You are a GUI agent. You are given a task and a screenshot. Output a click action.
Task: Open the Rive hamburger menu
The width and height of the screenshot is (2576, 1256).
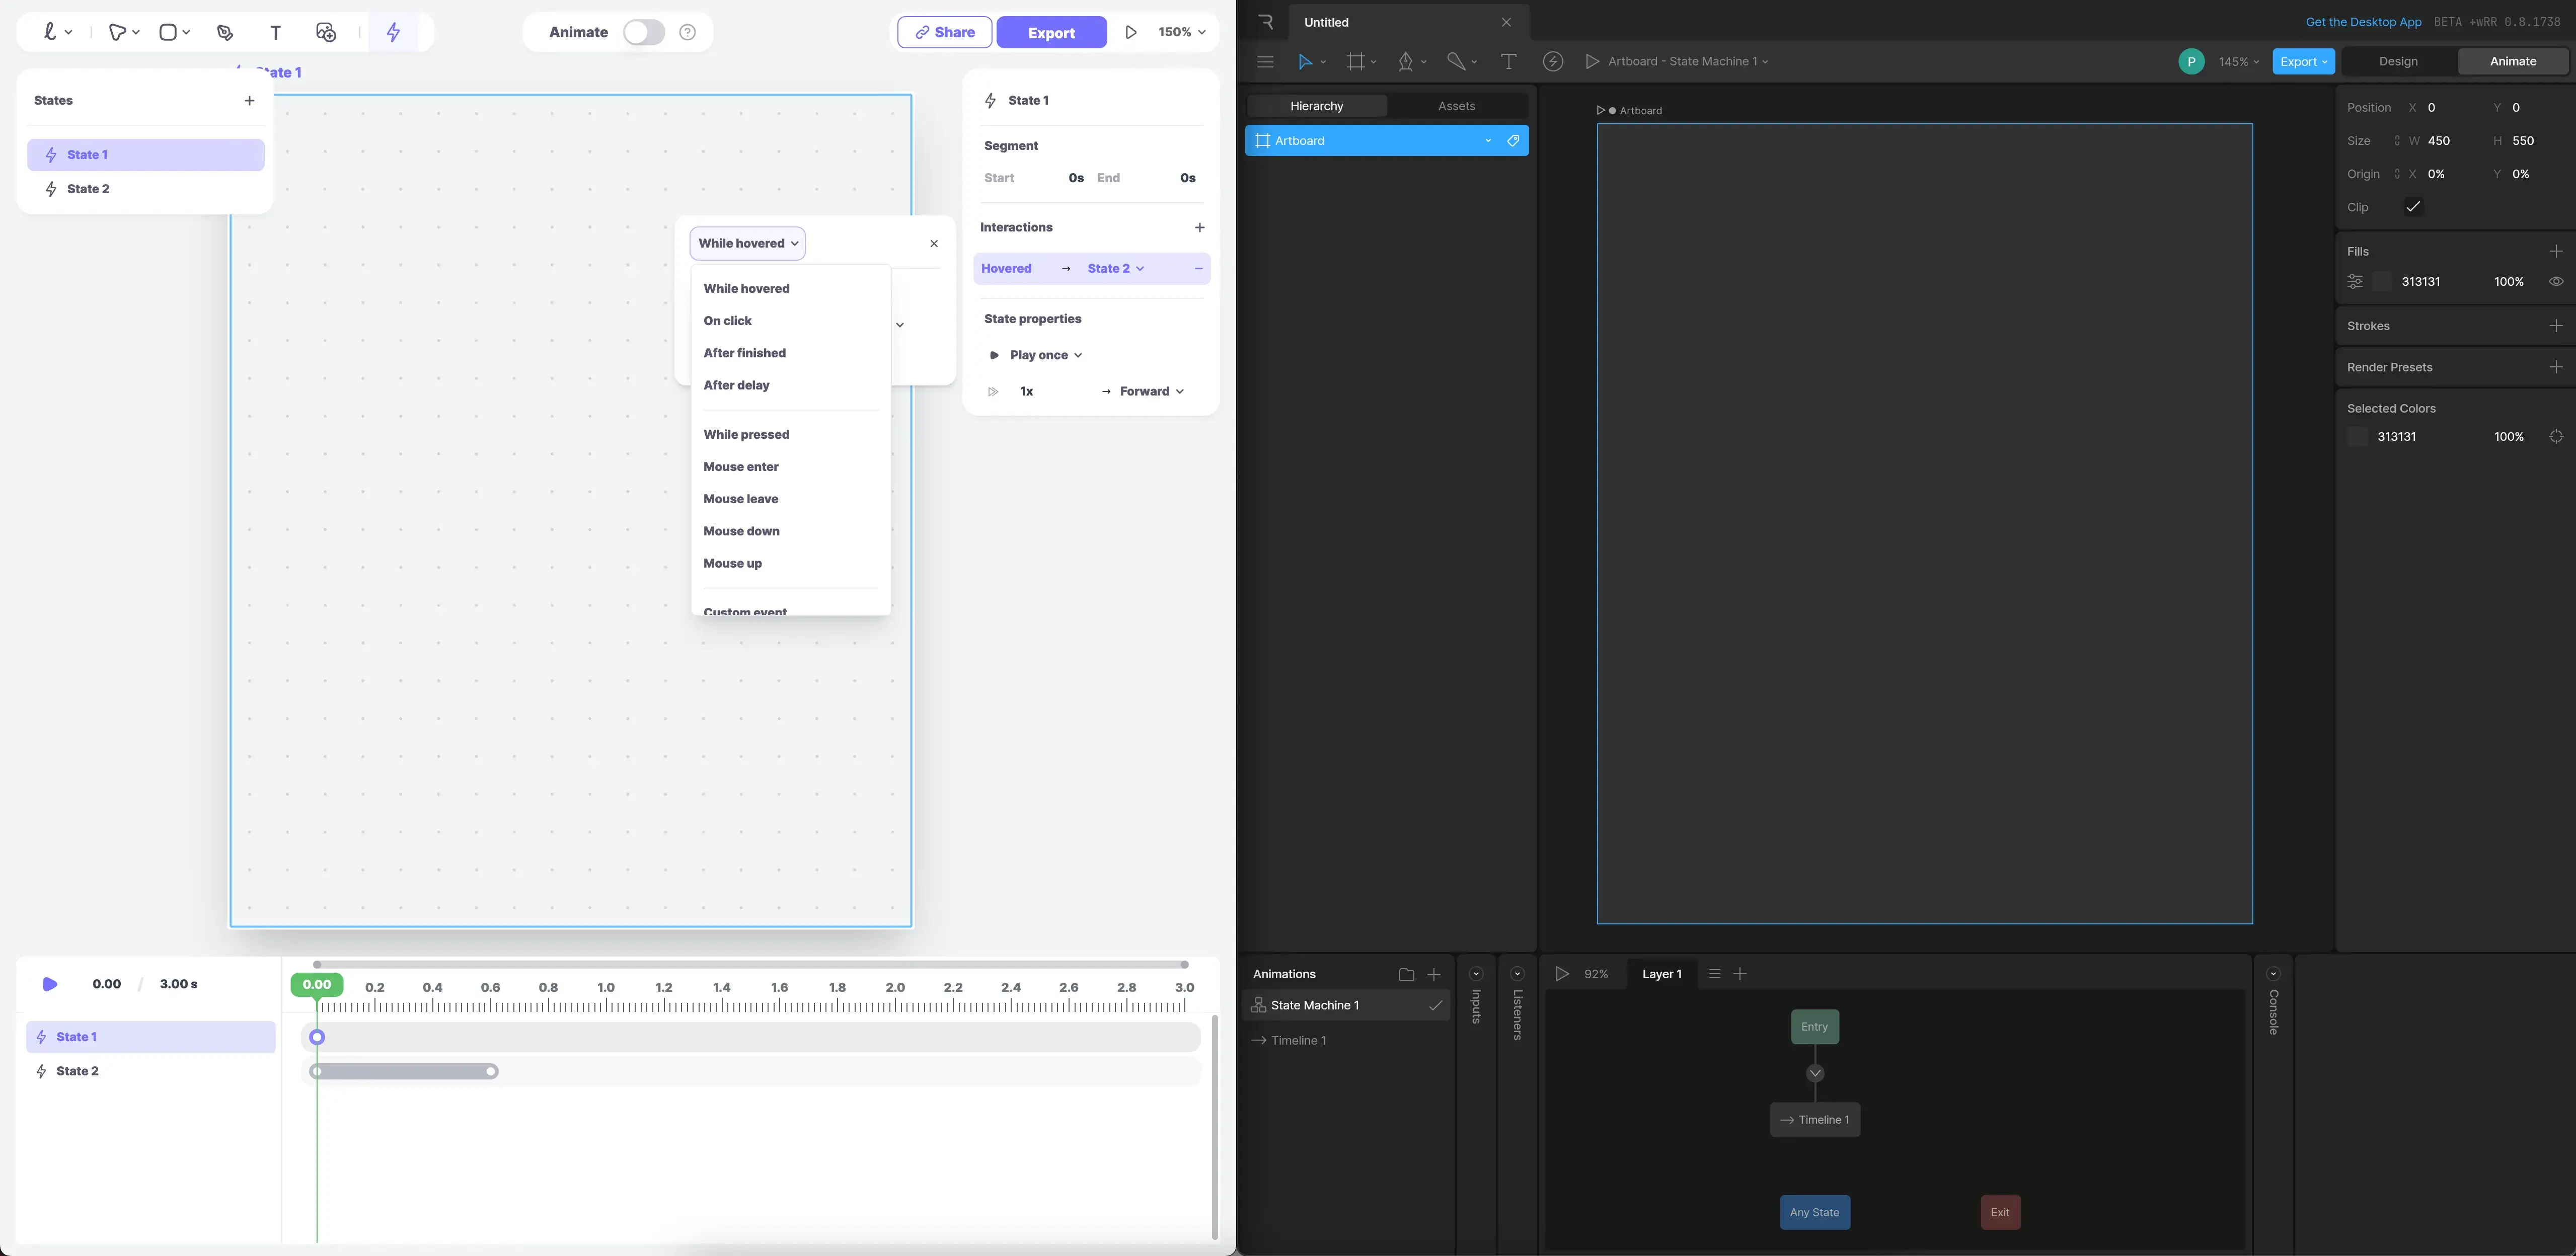(1265, 62)
